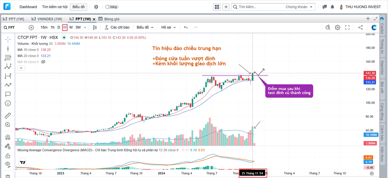Open the global settings gear near Biểu đồ
Image resolution: width=388 pixels, height=178 pixels.
pyautogui.click(x=96, y=7)
